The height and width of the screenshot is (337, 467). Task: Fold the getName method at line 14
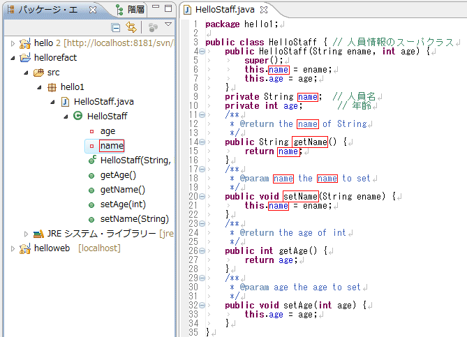tap(202, 142)
